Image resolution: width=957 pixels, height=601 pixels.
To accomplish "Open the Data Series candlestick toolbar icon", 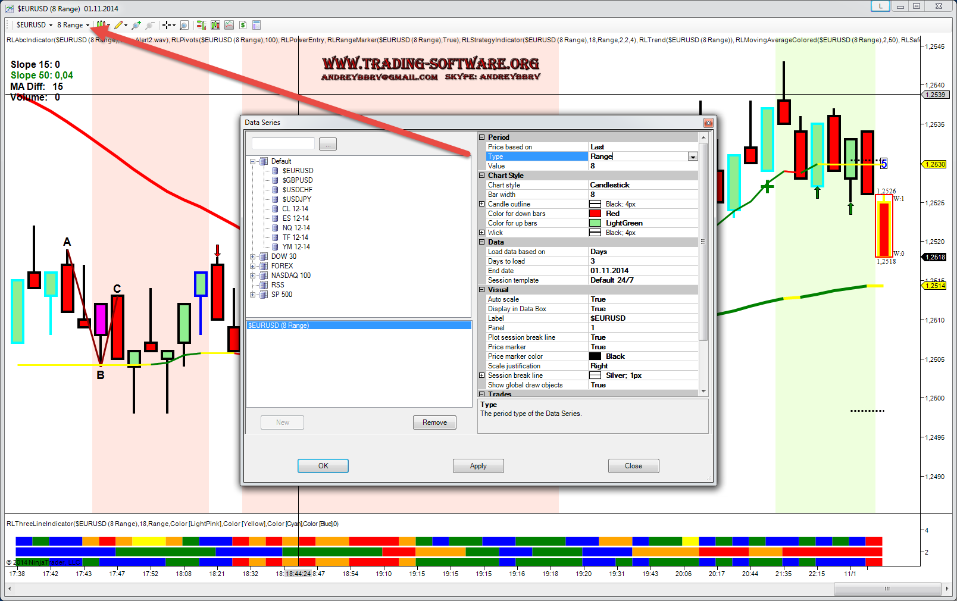I will coord(215,25).
